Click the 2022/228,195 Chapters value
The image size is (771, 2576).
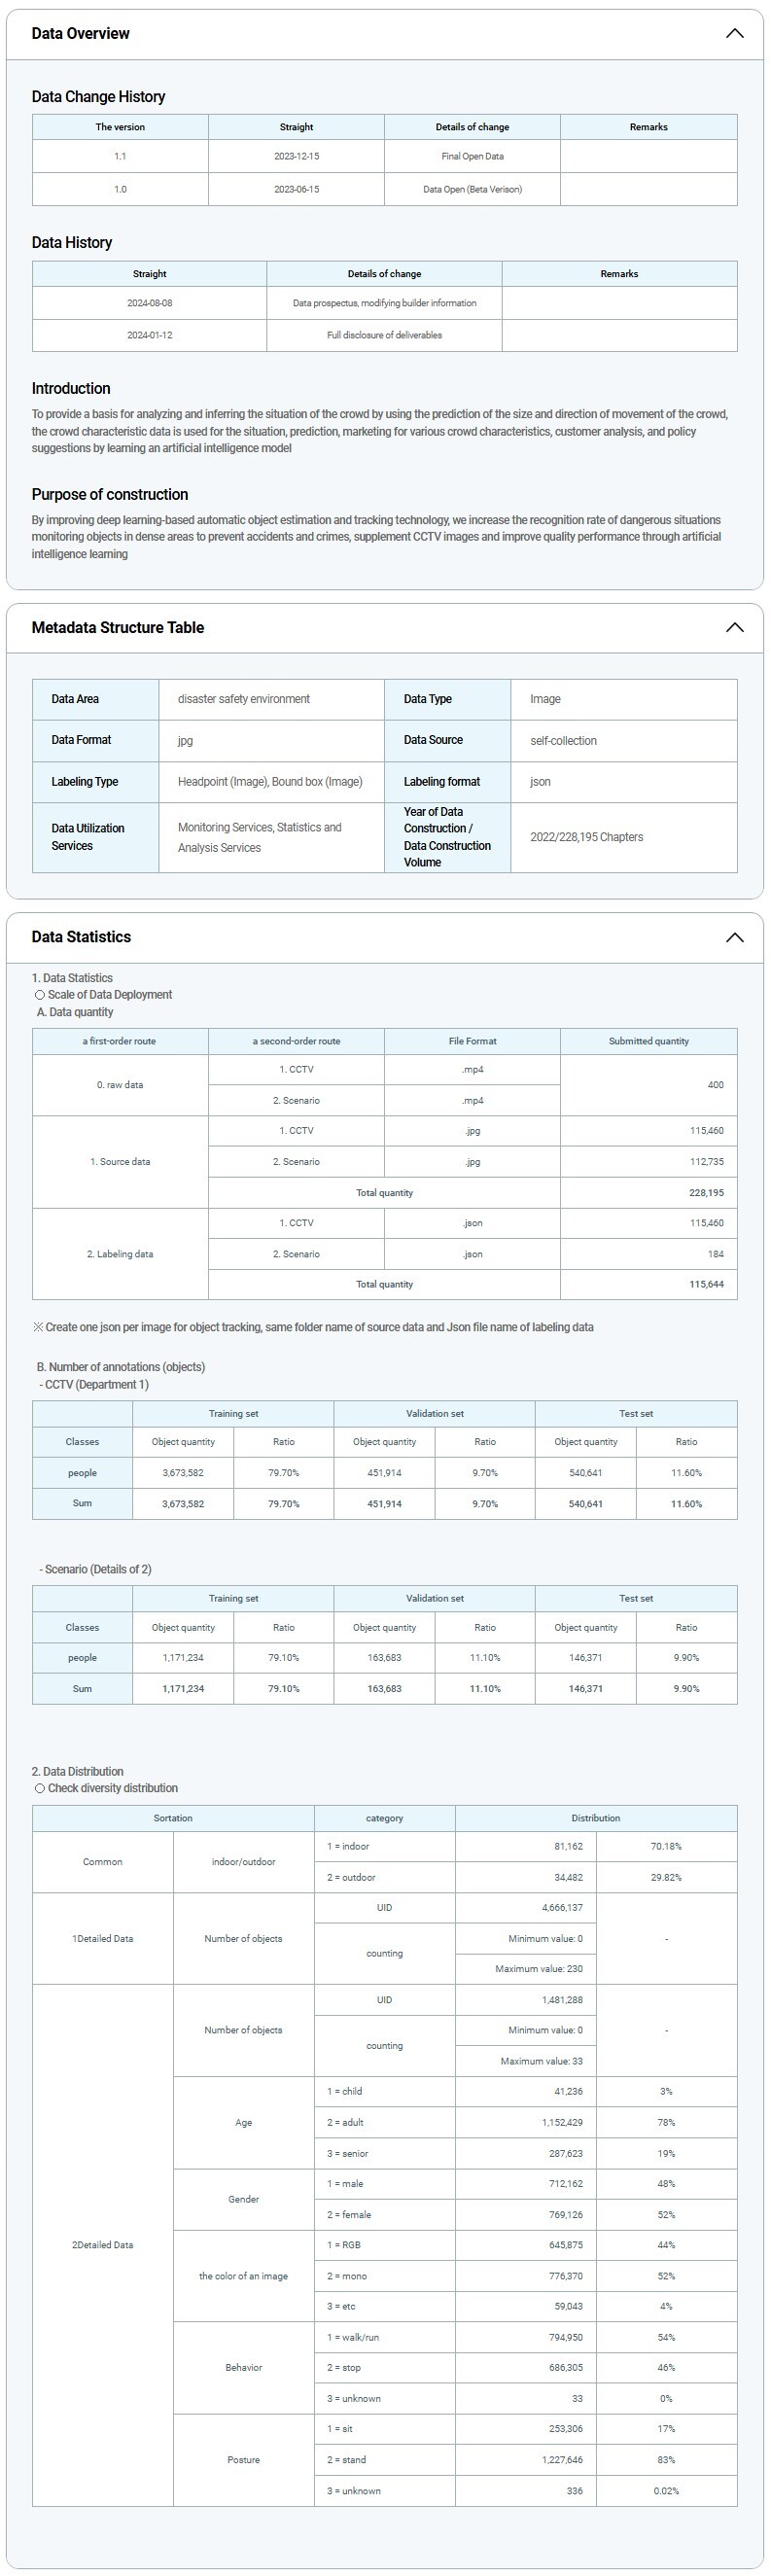pyautogui.click(x=586, y=837)
